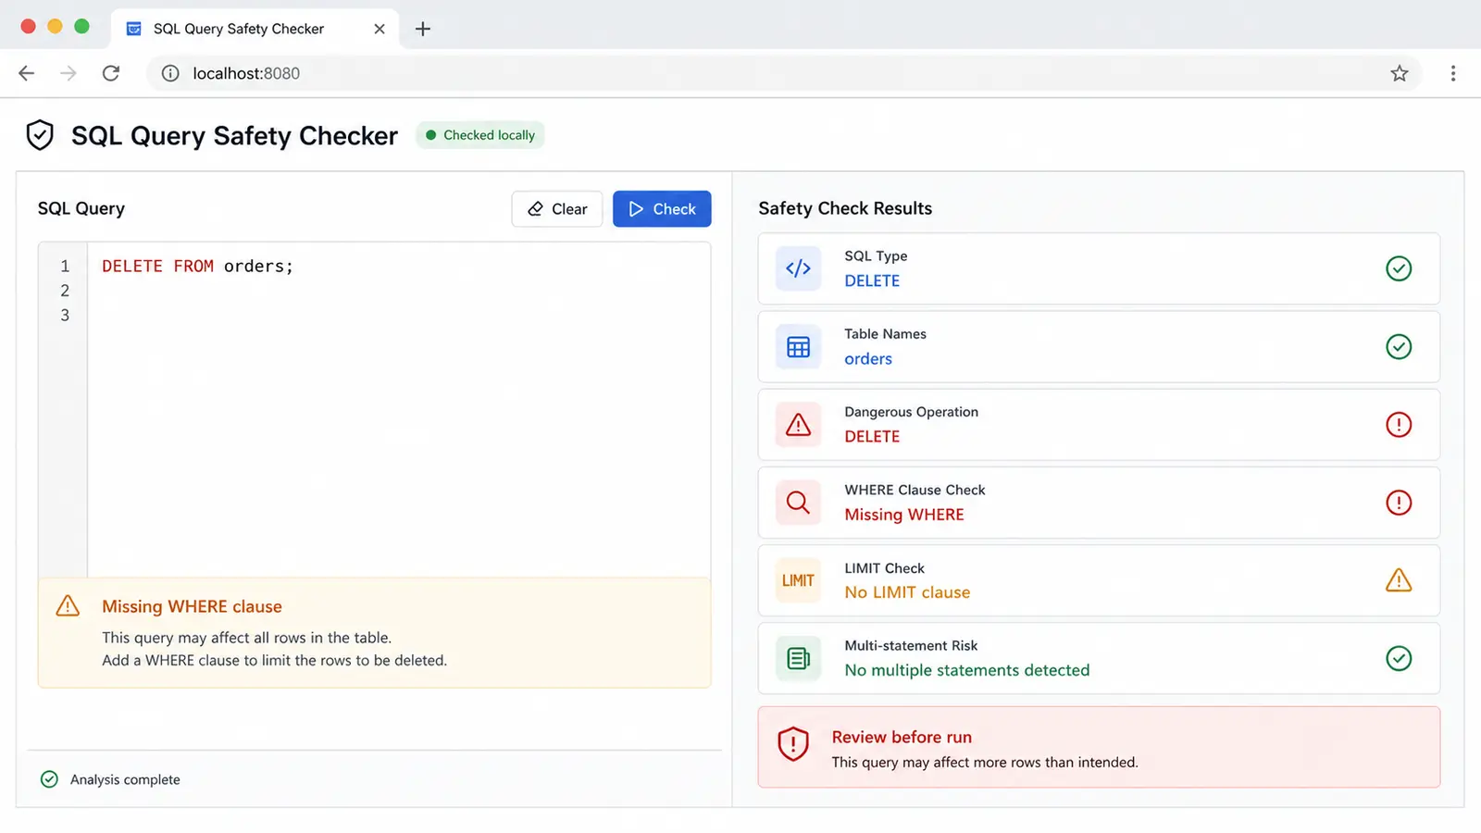Click the Missing WHERE clause alert heading
This screenshot has width=1481, height=833.
pos(192,606)
